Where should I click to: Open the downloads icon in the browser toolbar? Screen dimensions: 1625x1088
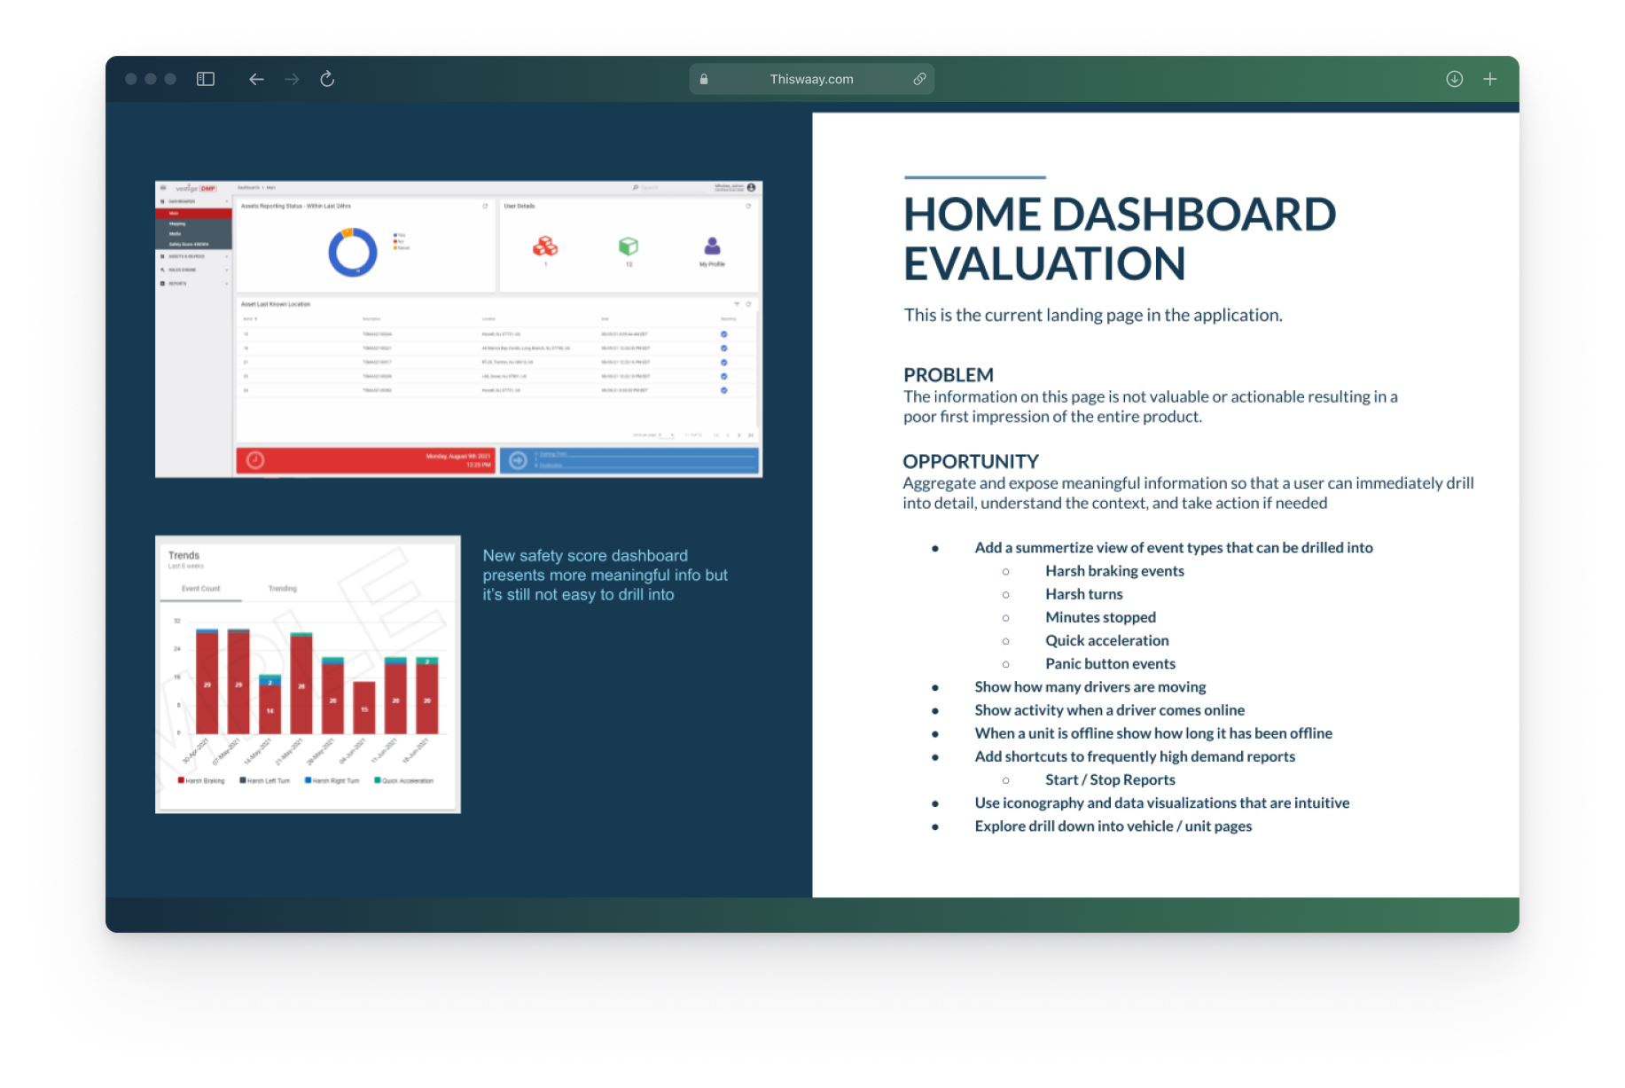[1454, 79]
